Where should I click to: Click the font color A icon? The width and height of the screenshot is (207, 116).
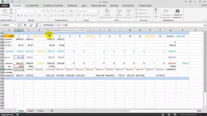[45, 15]
